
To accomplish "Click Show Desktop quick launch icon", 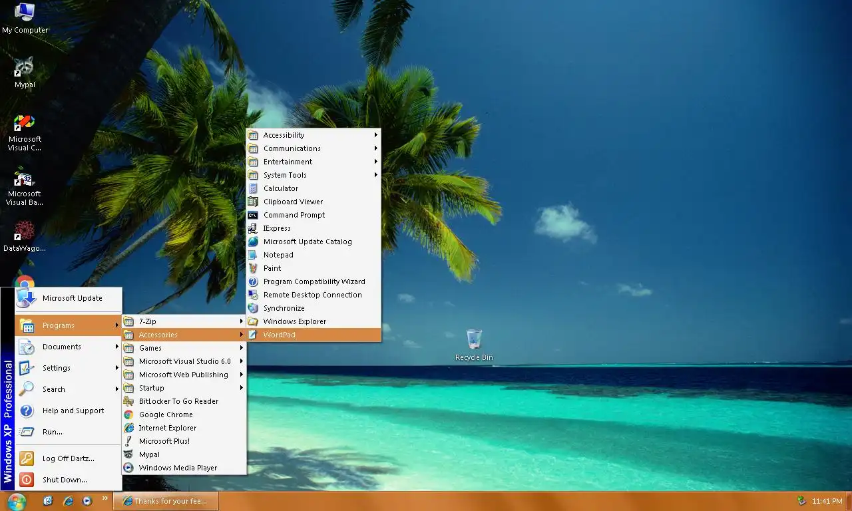I will pyautogui.click(x=48, y=501).
